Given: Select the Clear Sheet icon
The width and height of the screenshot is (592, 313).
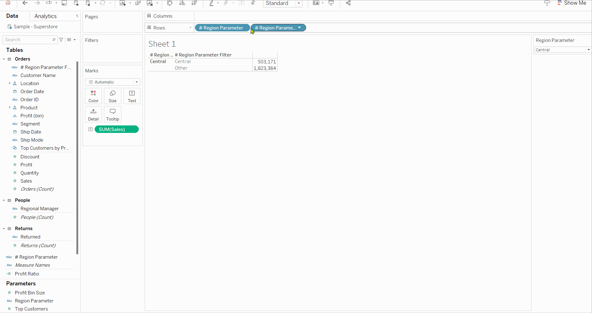Looking at the screenshot, I should (x=150, y=3).
